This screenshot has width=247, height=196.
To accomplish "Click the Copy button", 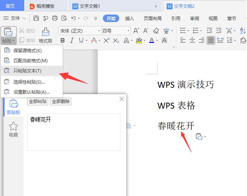I will [27, 41].
